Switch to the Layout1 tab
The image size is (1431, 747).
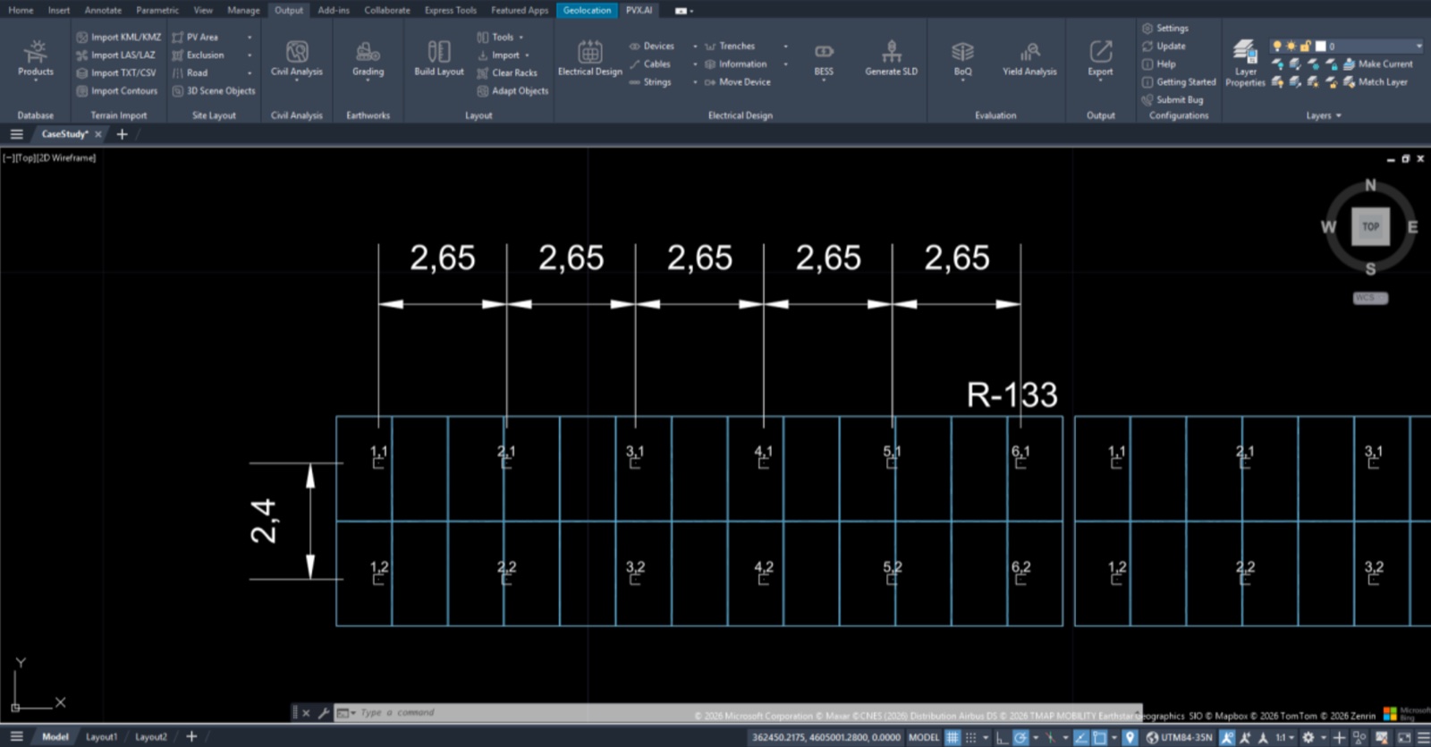101,736
